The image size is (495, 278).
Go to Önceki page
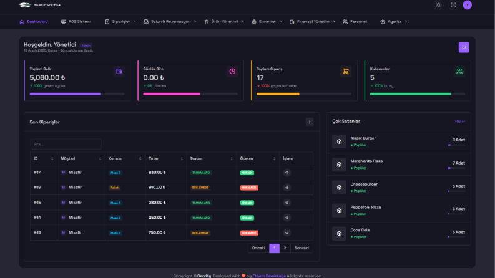pos(258,248)
